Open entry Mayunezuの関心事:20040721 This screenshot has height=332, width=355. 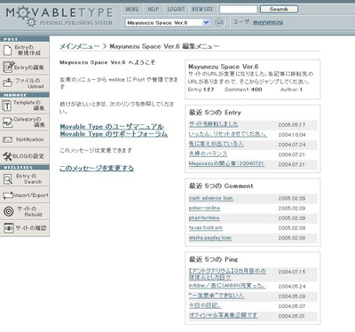(x=226, y=163)
